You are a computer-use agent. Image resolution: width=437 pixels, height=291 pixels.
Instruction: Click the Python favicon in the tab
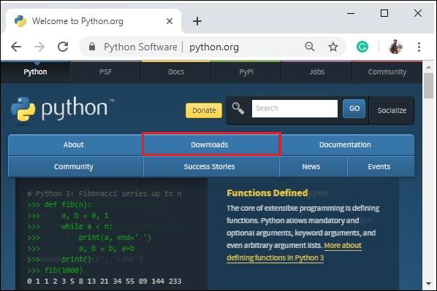pyautogui.click(x=20, y=21)
